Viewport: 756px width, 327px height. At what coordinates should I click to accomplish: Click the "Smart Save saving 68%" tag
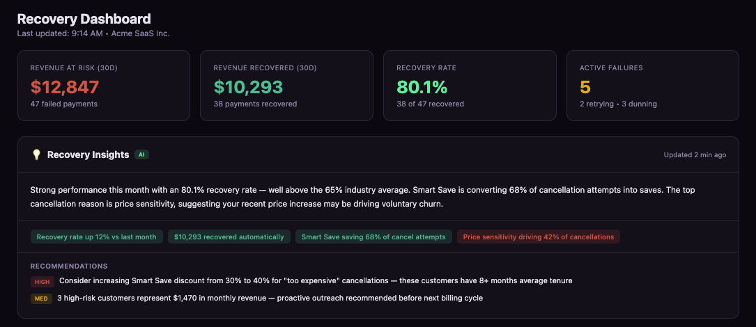point(373,237)
